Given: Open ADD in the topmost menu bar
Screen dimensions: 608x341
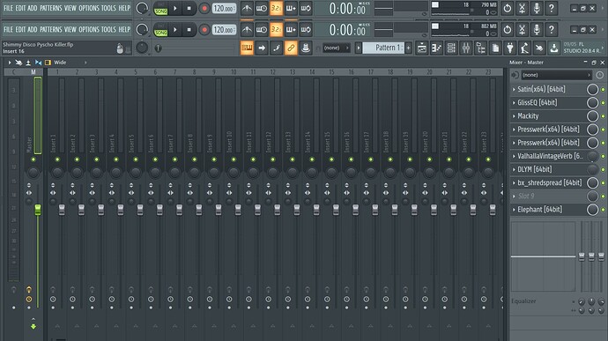Looking at the screenshot, I should click(x=33, y=8).
